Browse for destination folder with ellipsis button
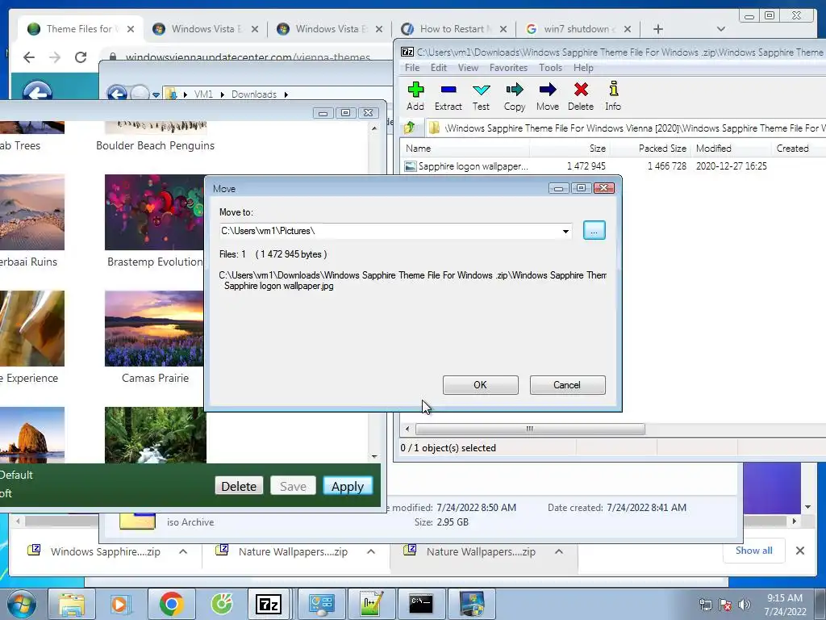Image resolution: width=826 pixels, height=620 pixels. 594,230
